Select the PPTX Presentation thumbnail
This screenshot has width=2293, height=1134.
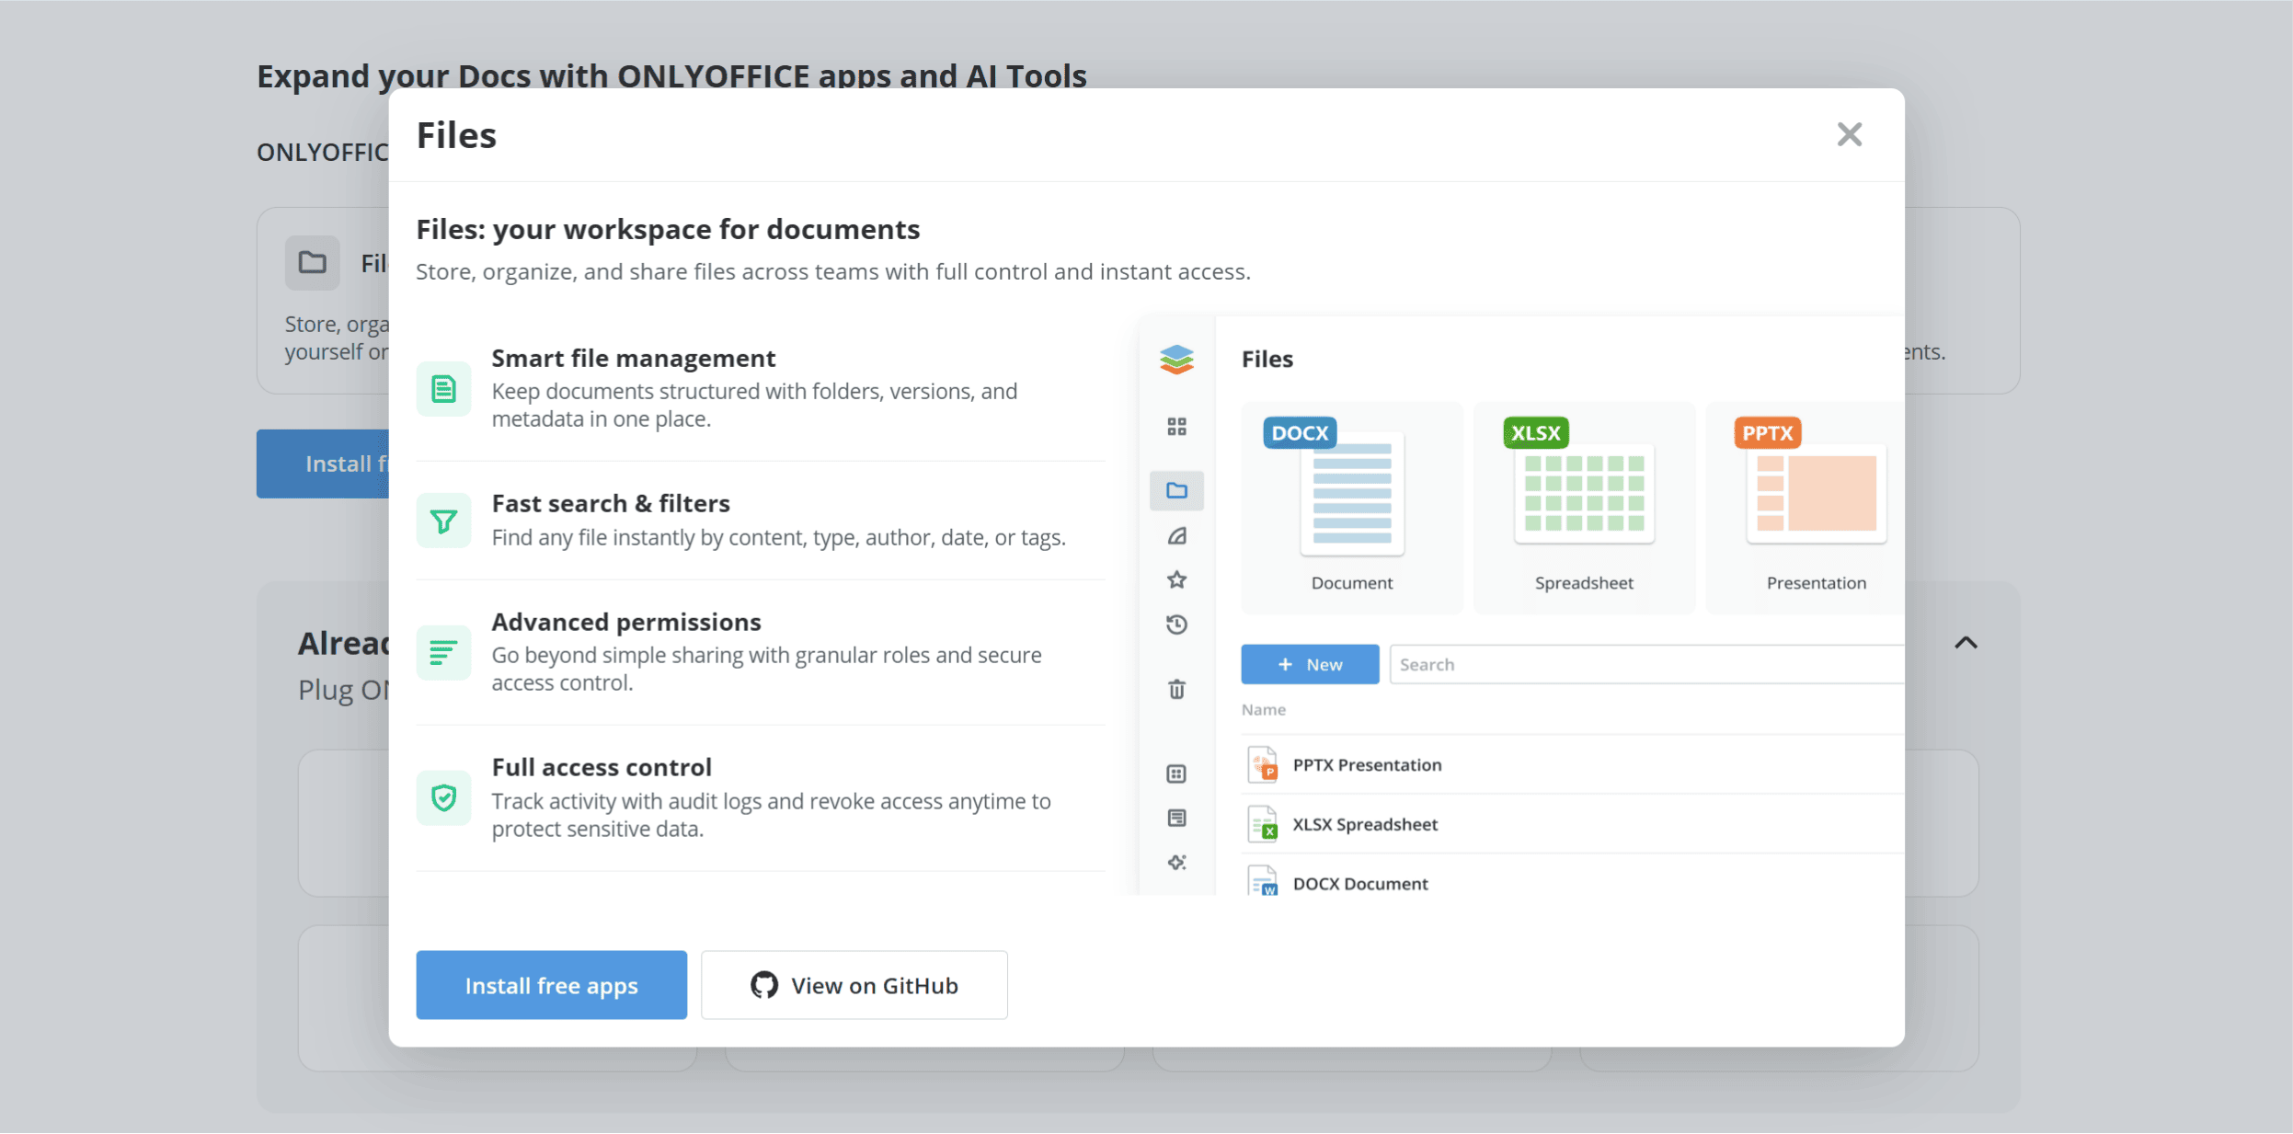tap(1805, 508)
